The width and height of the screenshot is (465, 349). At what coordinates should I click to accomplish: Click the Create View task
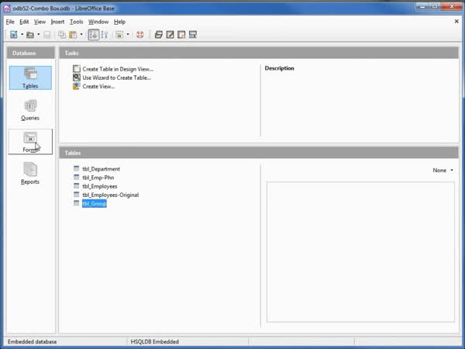(x=98, y=86)
